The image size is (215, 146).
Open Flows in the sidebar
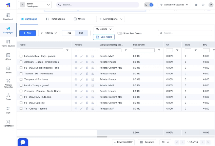coord(8,97)
